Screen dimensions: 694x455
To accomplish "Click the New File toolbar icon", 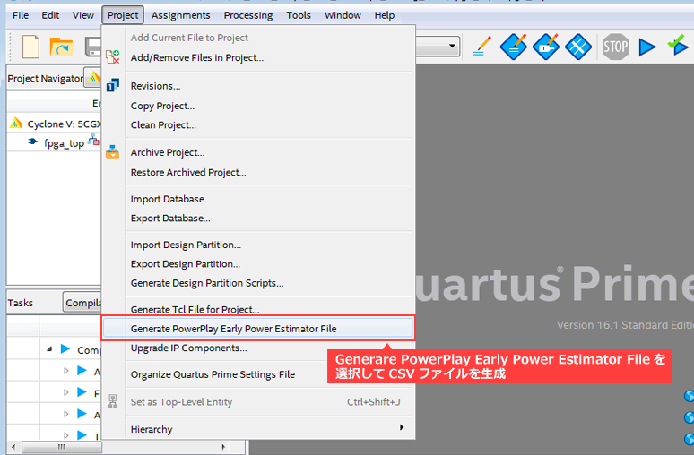I will point(30,47).
